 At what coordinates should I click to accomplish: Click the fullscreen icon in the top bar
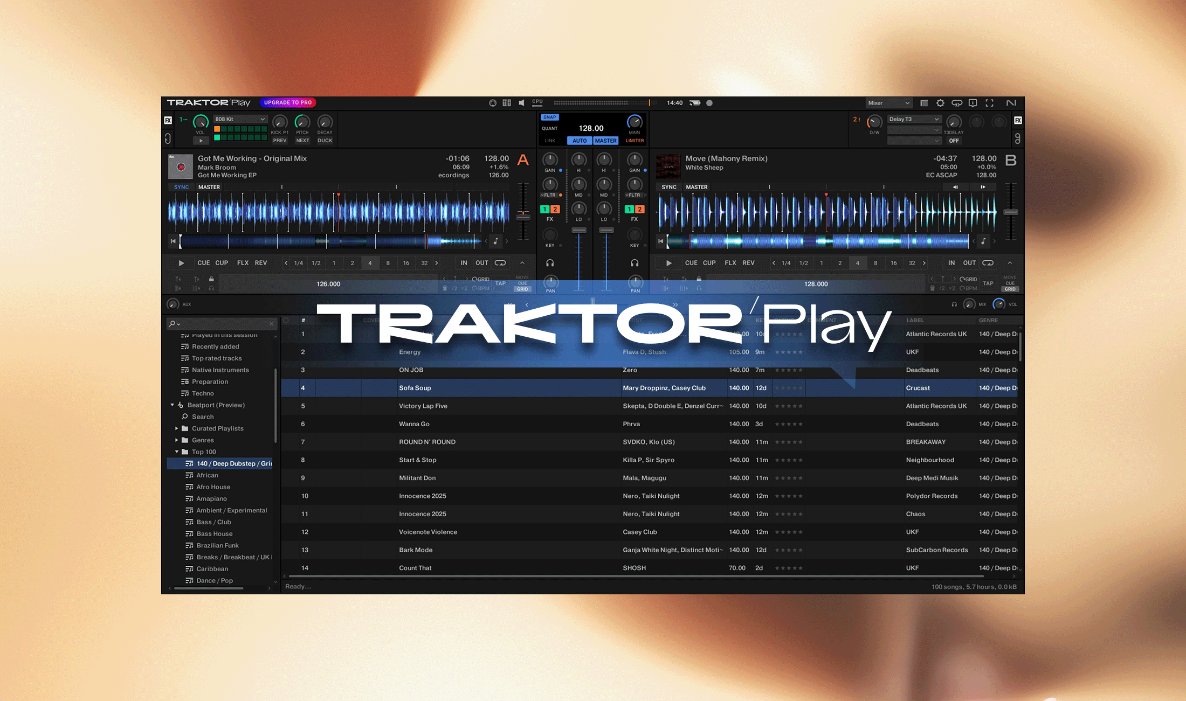click(x=989, y=103)
